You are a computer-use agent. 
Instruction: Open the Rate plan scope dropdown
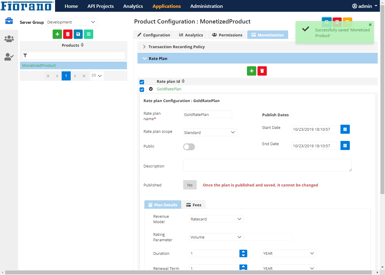tap(210, 132)
